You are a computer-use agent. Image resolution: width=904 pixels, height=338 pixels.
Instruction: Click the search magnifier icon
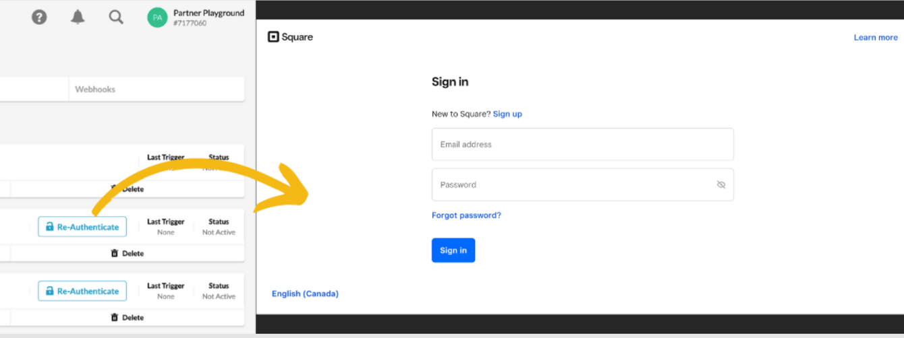pos(116,18)
